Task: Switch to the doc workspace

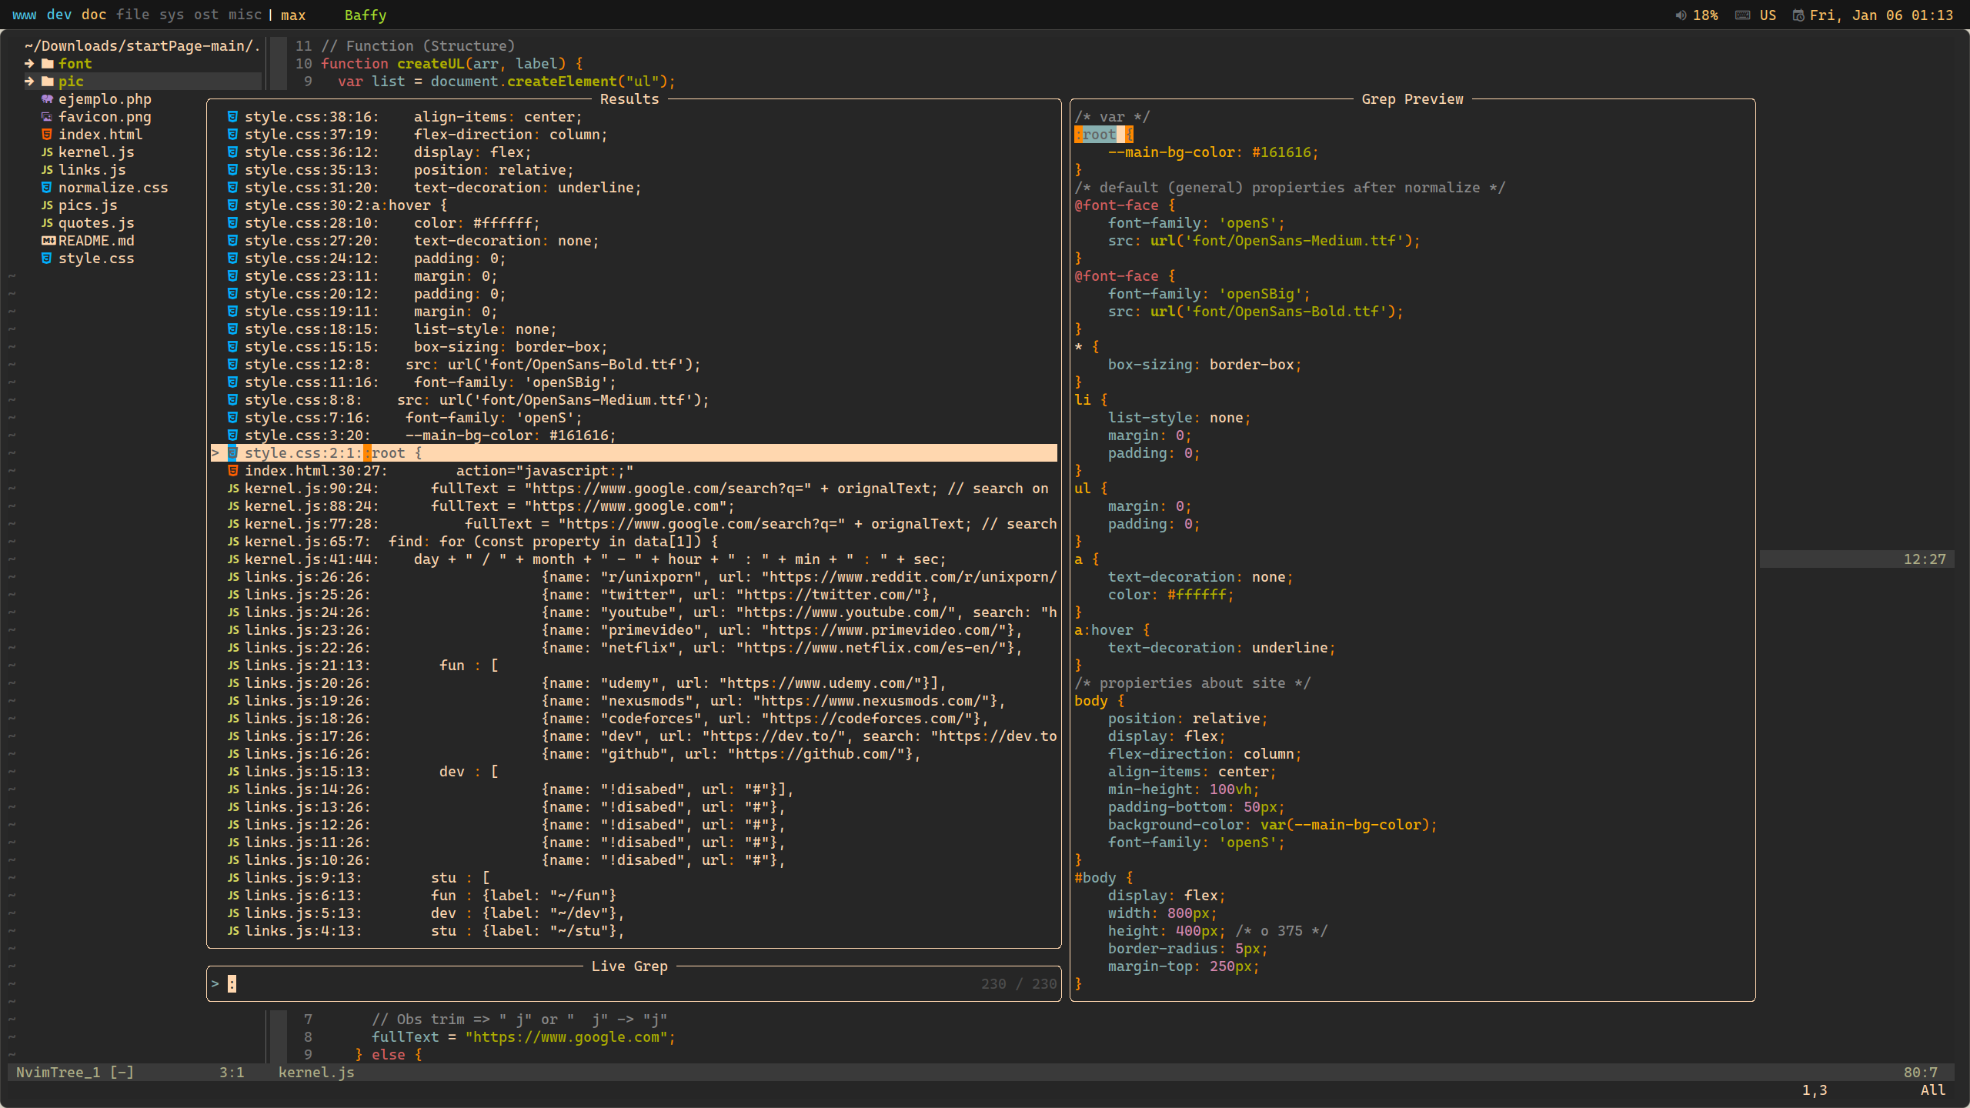Action: 94,15
